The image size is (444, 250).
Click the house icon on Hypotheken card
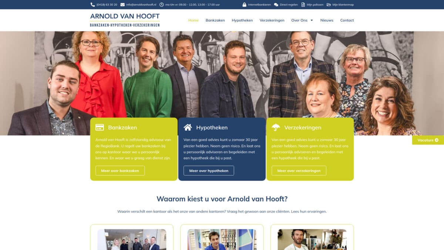click(188, 127)
